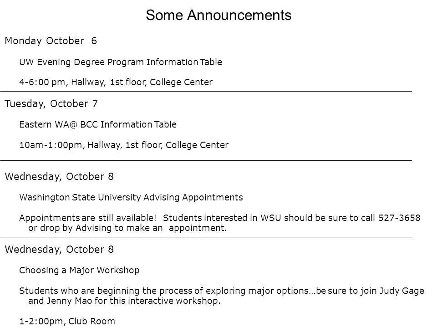Select the 'Monday October 6' heading
This screenshot has width=437, height=328.
51,41
